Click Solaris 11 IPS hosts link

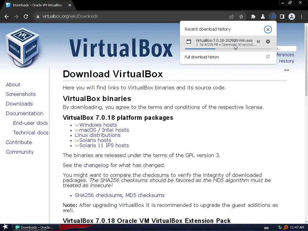click(104, 145)
